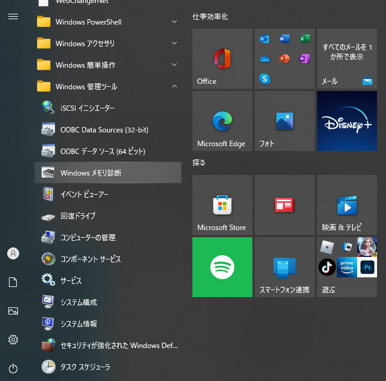Viewport: 386px width, 381px height.
Task: Open セキュリティが強化された Windows Defender entry
Action: coord(108,345)
